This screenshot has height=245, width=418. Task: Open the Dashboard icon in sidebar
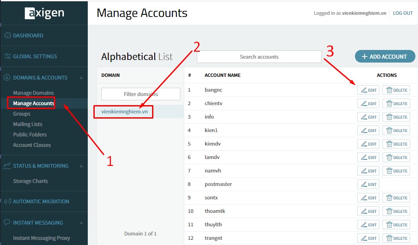point(8,35)
